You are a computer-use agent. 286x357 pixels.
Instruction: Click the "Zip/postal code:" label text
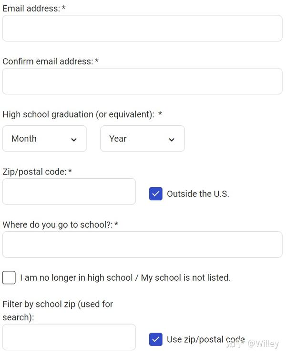pos(34,172)
